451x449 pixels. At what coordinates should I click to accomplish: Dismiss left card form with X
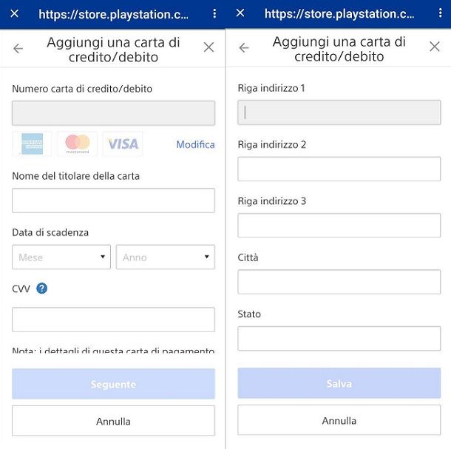pyautogui.click(x=208, y=47)
